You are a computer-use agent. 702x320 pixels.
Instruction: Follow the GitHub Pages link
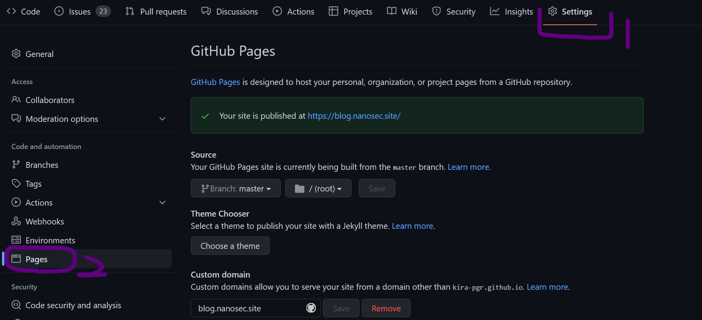(215, 82)
